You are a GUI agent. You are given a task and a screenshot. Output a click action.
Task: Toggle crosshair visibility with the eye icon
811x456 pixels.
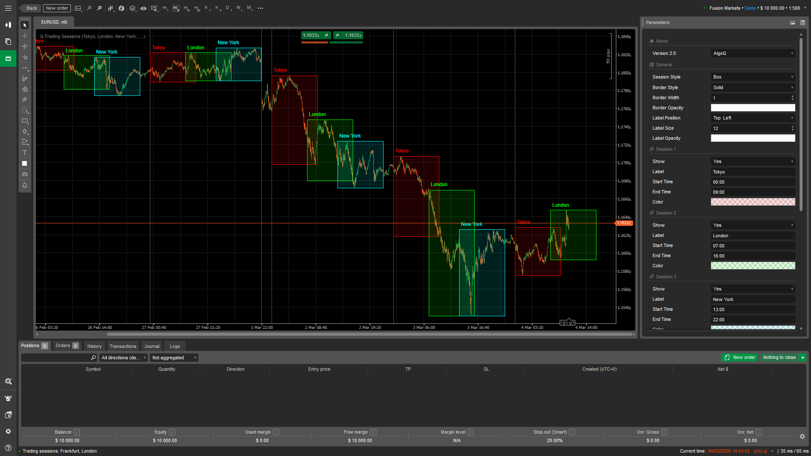pos(144,8)
